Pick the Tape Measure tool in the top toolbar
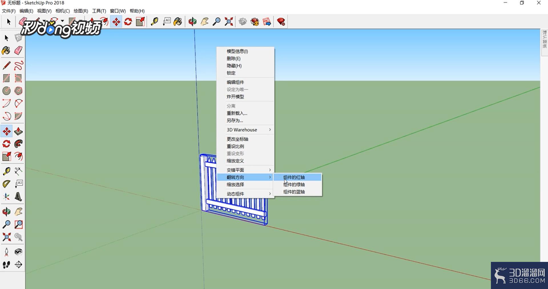 pos(154,22)
